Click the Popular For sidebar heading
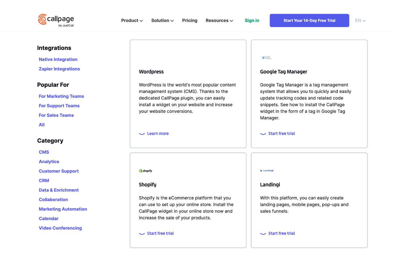This screenshot has height=262, width=393. click(53, 85)
